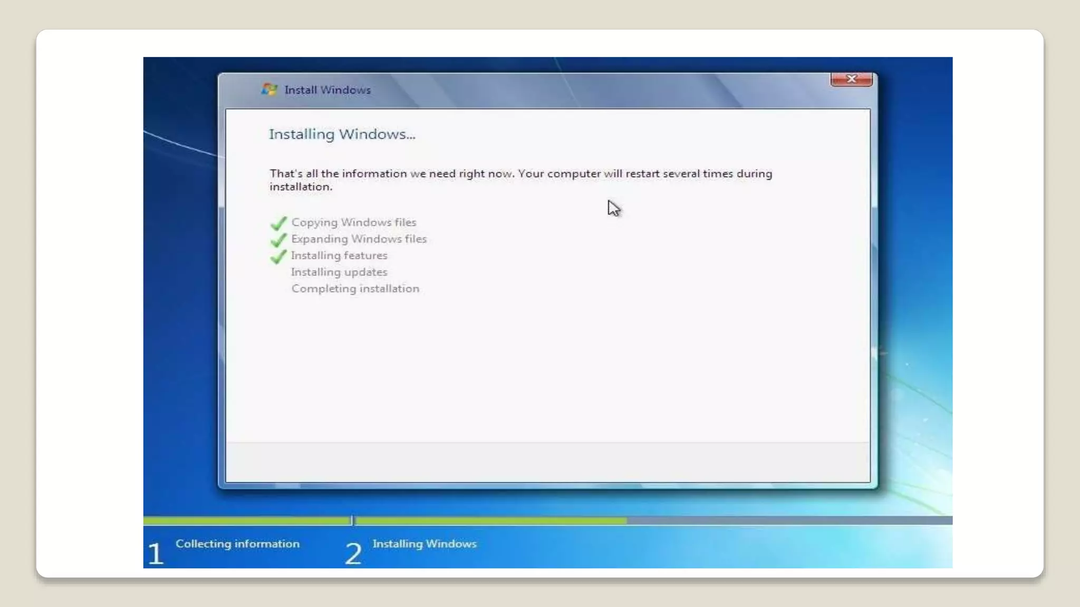Click the checkmark next to Expanding Windows files
The height and width of the screenshot is (607, 1080).
[x=278, y=240]
